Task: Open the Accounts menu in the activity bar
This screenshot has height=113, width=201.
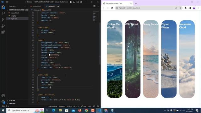Action: [x=3, y=95]
